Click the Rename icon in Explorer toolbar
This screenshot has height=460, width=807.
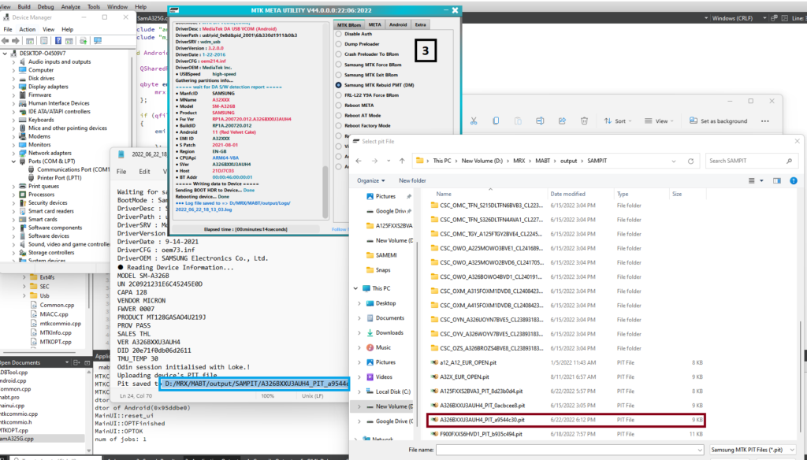click(540, 121)
